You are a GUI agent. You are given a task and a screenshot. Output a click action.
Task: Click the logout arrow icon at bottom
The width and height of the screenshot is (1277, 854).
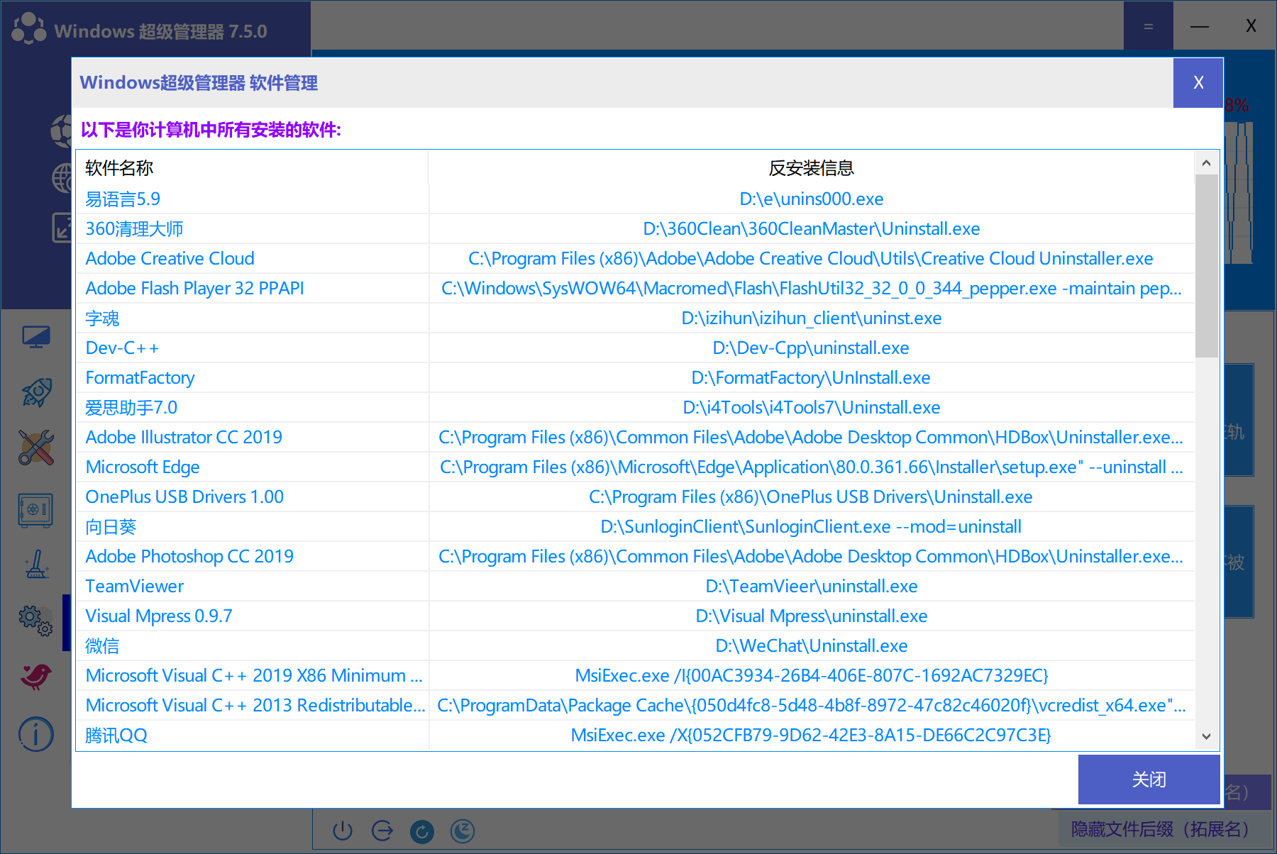pyautogui.click(x=382, y=831)
